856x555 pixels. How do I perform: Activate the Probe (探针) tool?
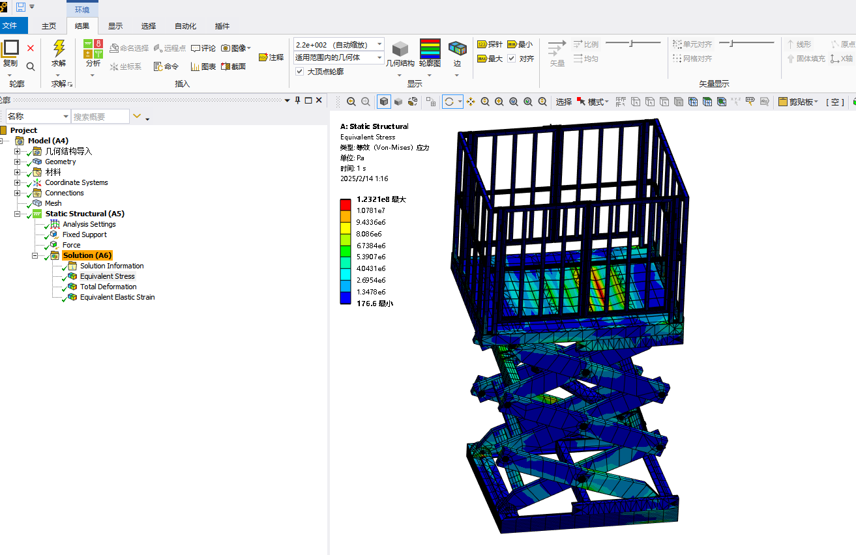tap(490, 44)
